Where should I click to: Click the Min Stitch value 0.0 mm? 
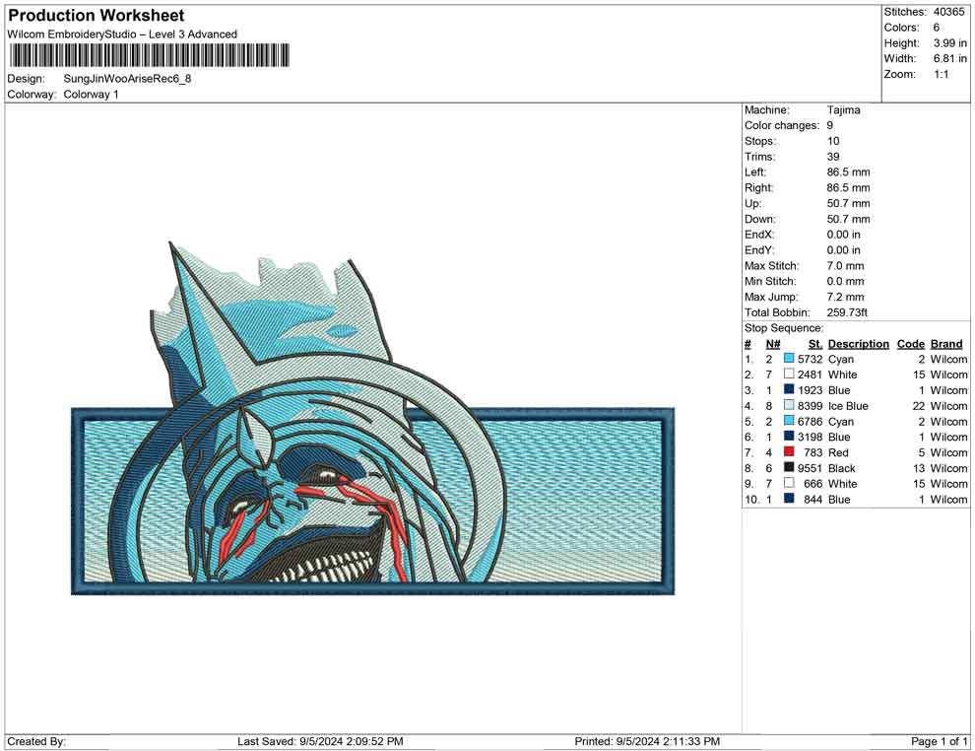[846, 281]
